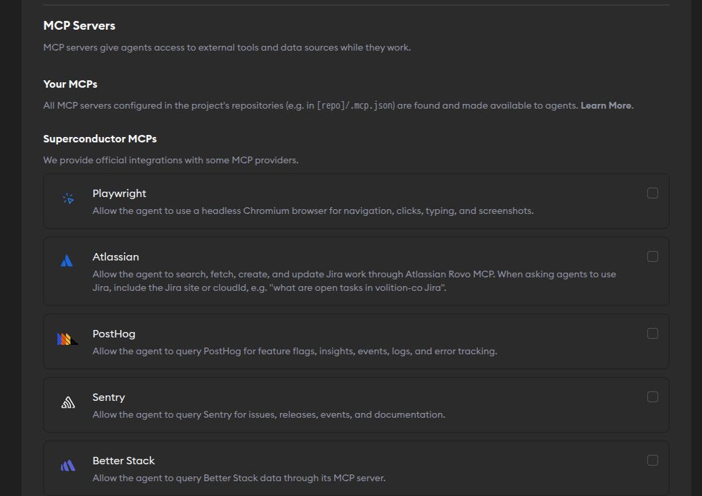Enable the Atlassian MCP checkbox
The height and width of the screenshot is (496, 702).
click(x=652, y=256)
